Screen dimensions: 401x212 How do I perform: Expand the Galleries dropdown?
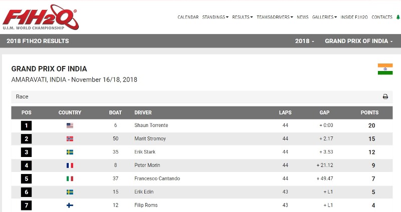click(x=324, y=17)
